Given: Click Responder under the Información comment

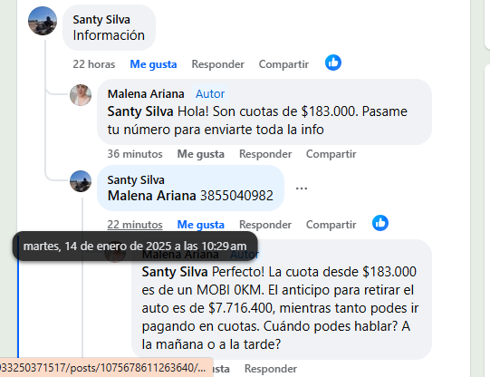Looking at the screenshot, I should [x=217, y=64].
